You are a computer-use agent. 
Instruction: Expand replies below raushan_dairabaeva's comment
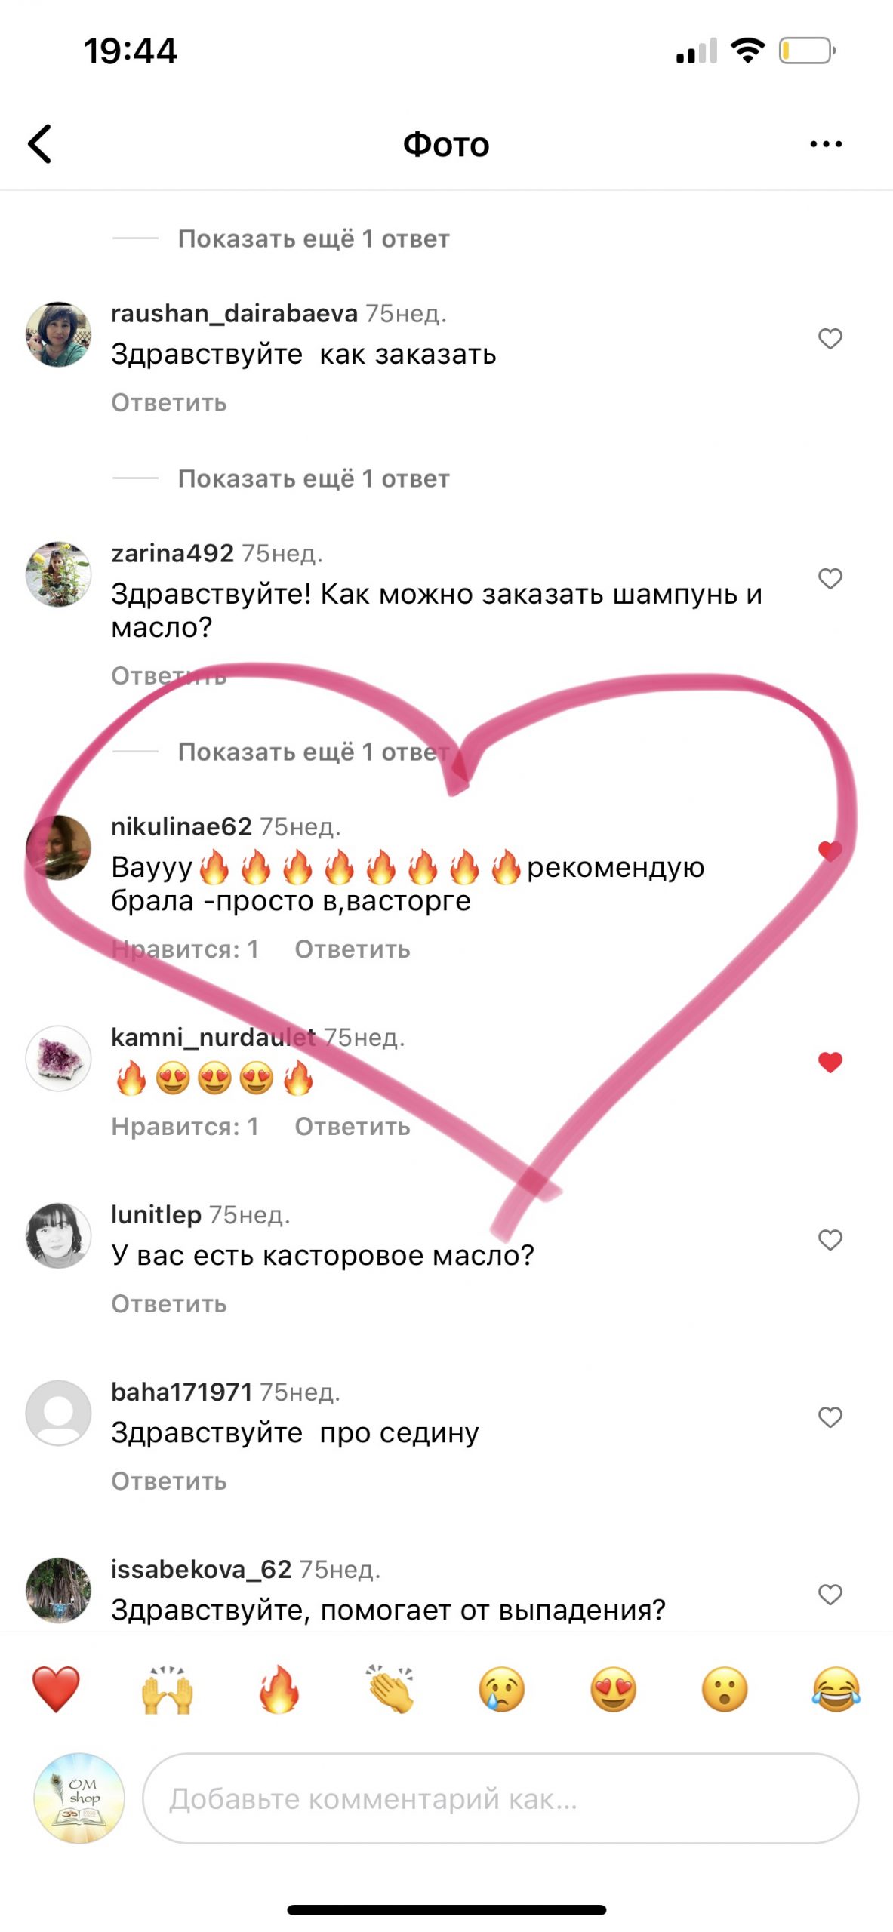coord(313,478)
